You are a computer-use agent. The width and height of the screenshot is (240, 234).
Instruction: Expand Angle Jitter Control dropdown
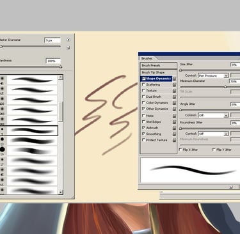(213, 115)
